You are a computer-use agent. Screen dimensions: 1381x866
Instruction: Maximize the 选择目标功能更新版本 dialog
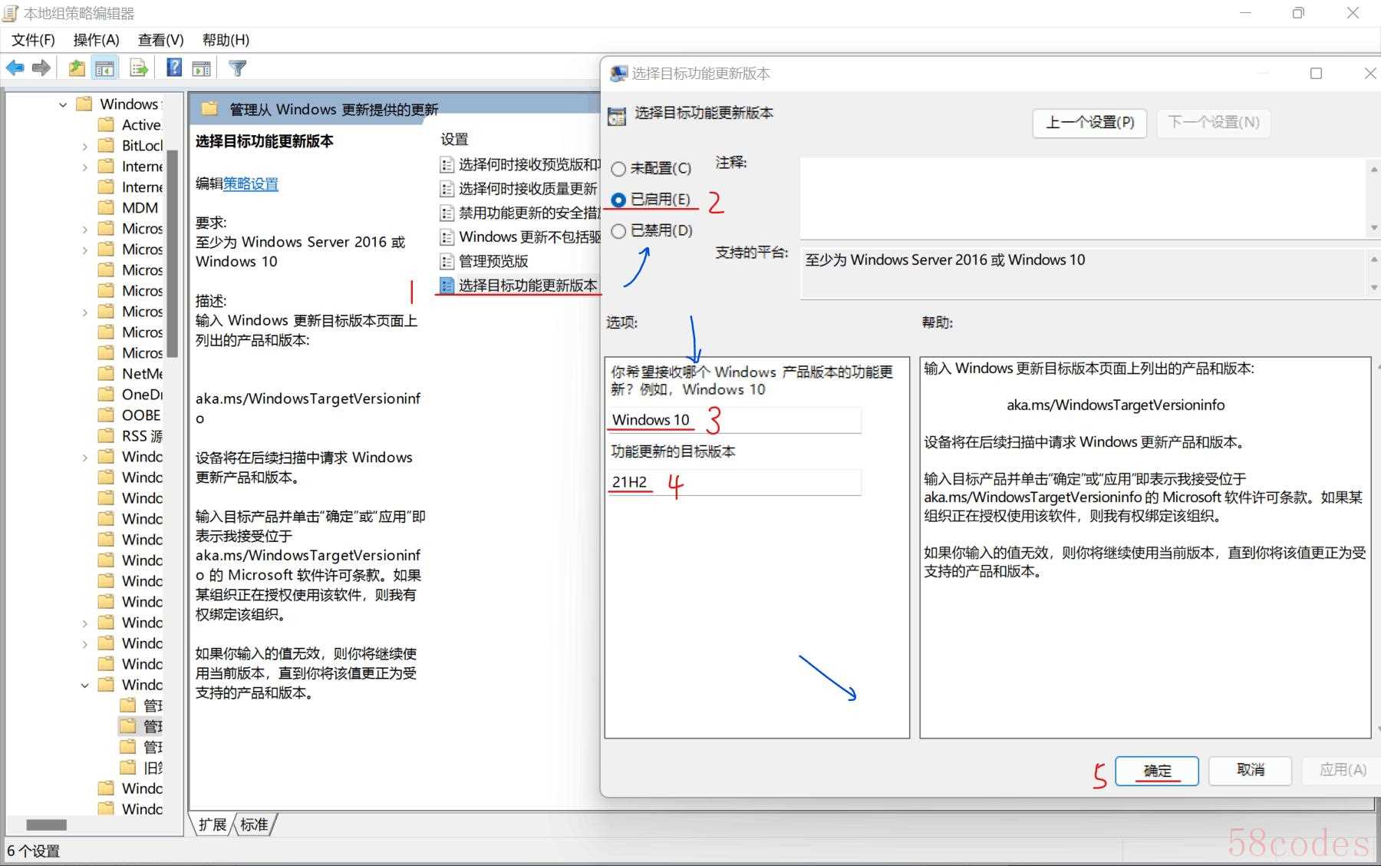coord(1317,74)
